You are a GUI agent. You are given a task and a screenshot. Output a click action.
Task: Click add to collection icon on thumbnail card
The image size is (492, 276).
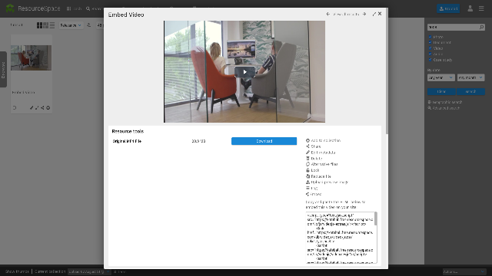tap(48, 107)
